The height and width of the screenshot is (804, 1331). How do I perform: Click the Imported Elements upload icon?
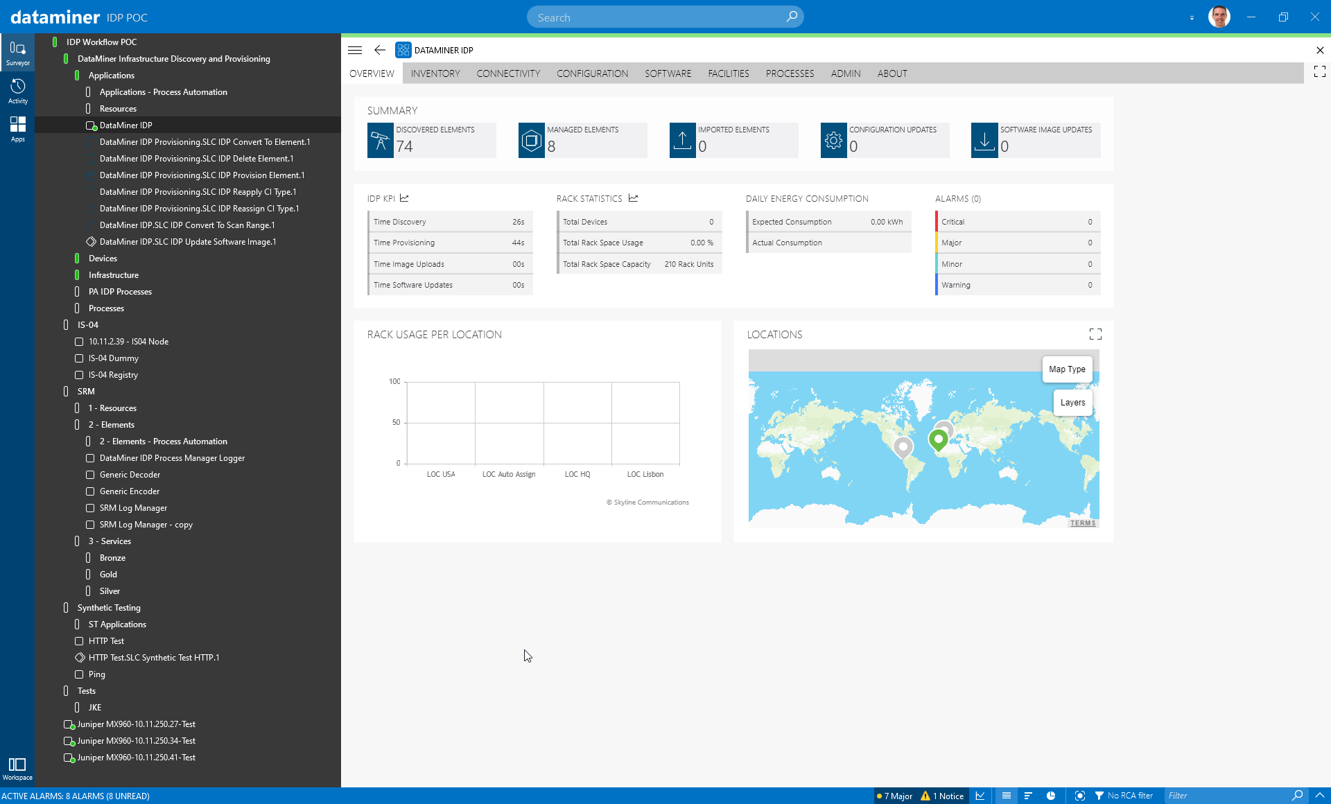coord(683,140)
